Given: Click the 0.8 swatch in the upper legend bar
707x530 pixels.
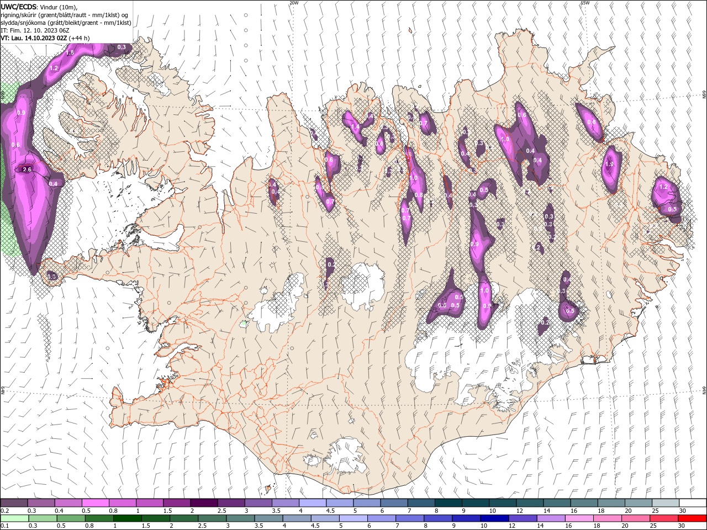Looking at the screenshot, I should pyautogui.click(x=123, y=503).
